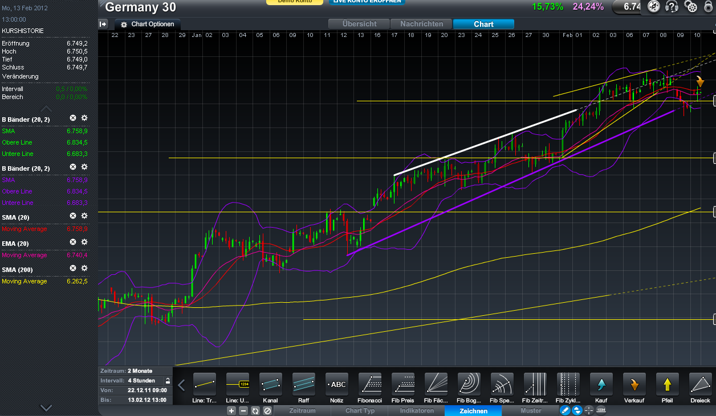Click the Live Konto eröffnen button
This screenshot has height=416, width=716.
click(367, 2)
